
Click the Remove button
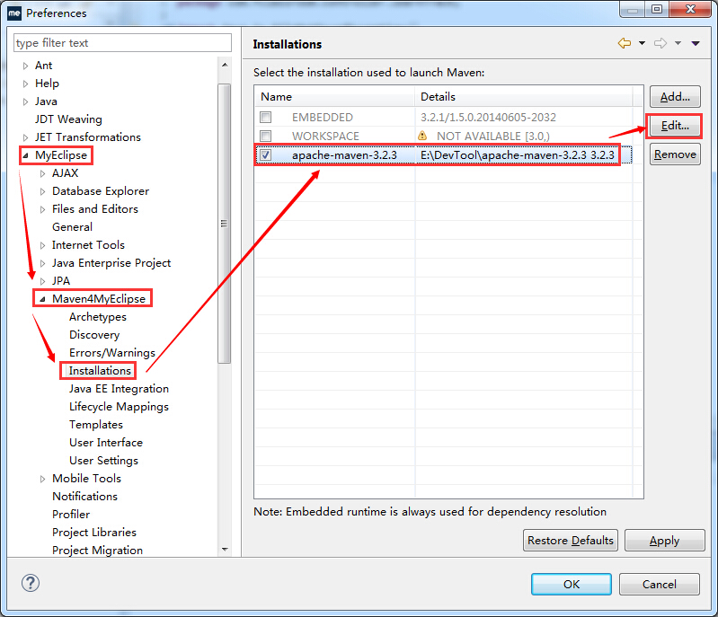675,154
